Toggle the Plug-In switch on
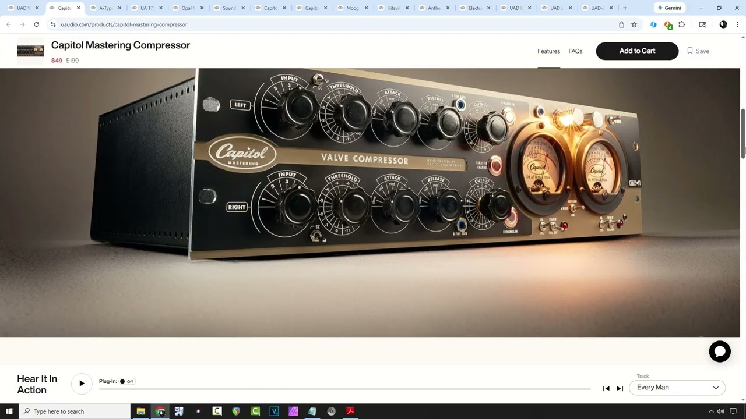 click(x=126, y=381)
